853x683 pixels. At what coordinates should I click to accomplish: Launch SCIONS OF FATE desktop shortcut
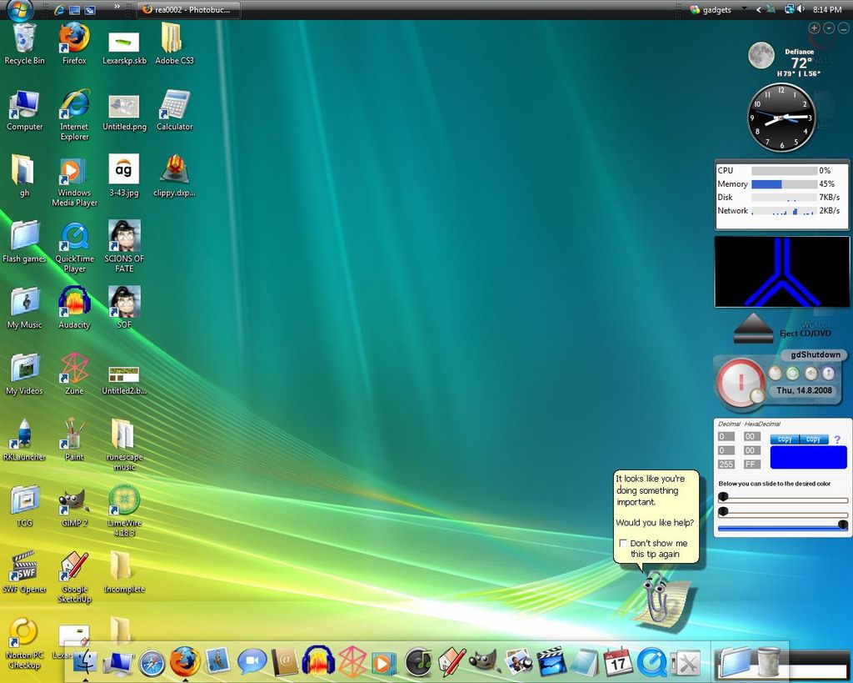pos(124,246)
